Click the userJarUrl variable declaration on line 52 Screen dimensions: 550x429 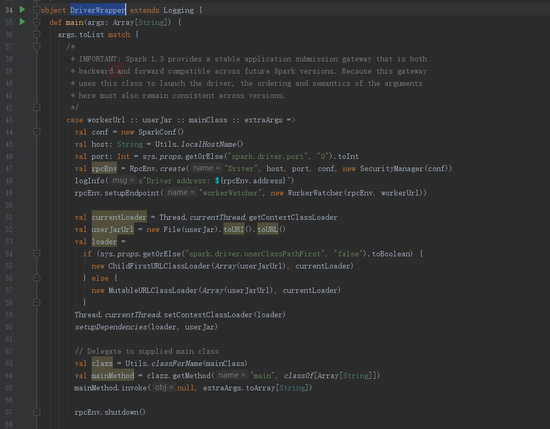pos(112,229)
